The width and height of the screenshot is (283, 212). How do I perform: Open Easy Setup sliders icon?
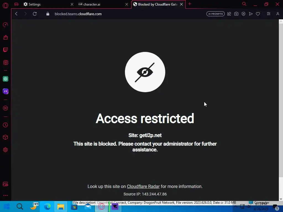269,14
